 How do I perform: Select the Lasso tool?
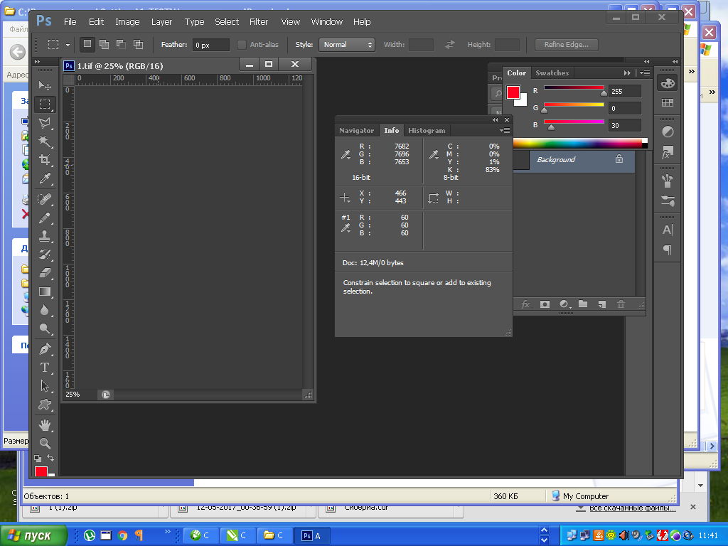(45, 123)
